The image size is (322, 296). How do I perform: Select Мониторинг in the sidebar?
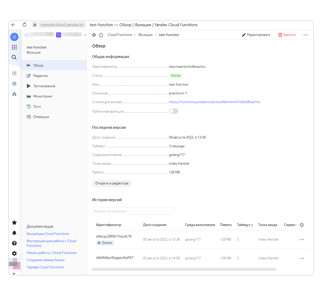pyautogui.click(x=54, y=96)
